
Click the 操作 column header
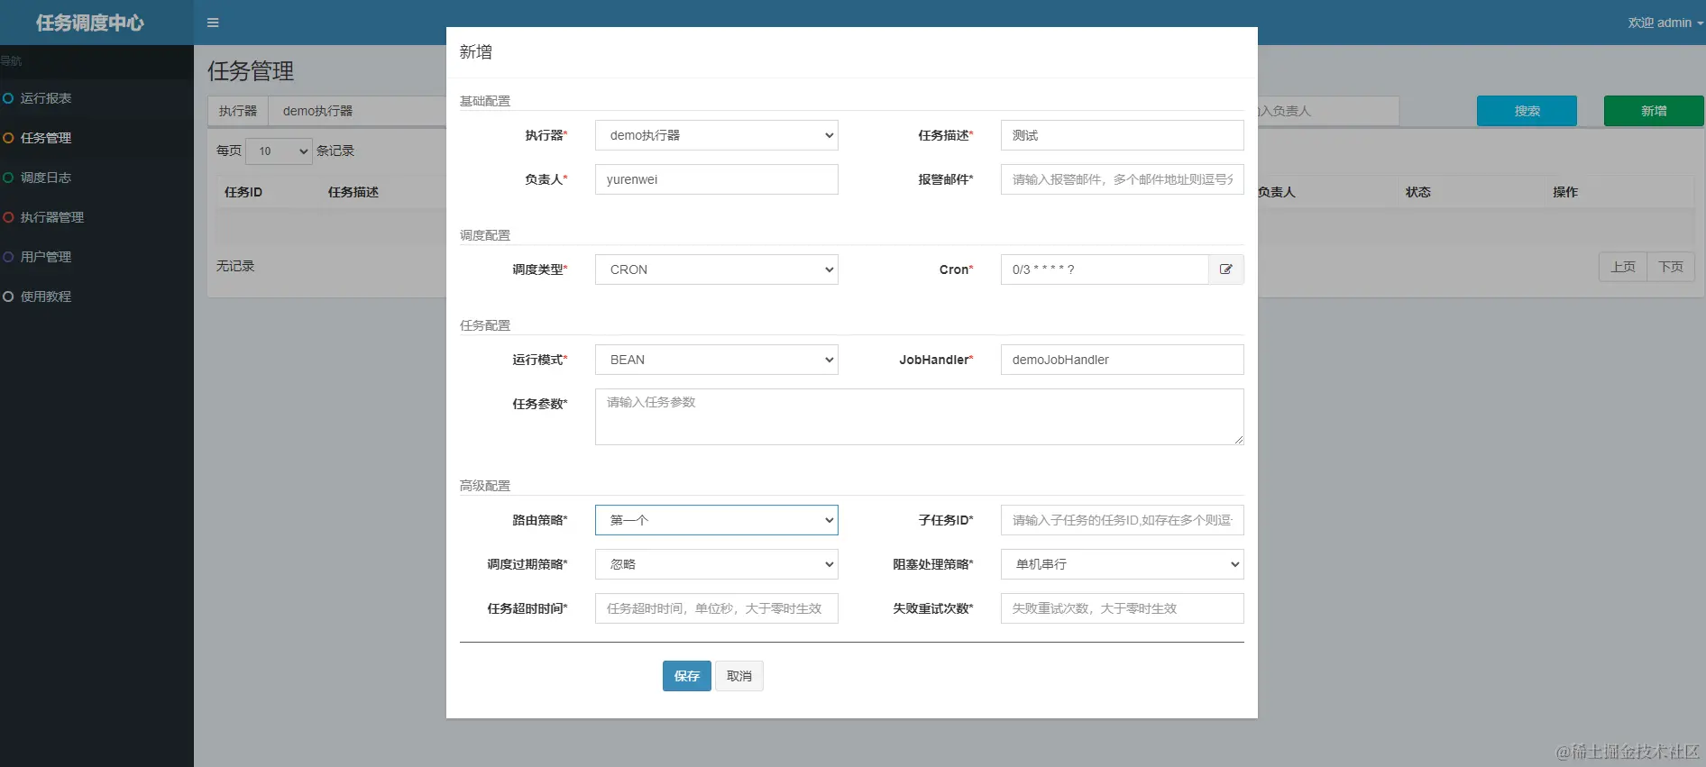pos(1565,192)
